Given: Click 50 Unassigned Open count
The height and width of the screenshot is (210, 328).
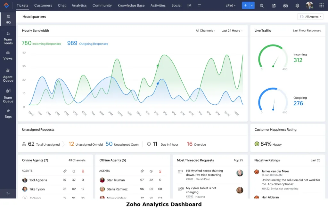Looking at the screenshot, I should [109, 144].
